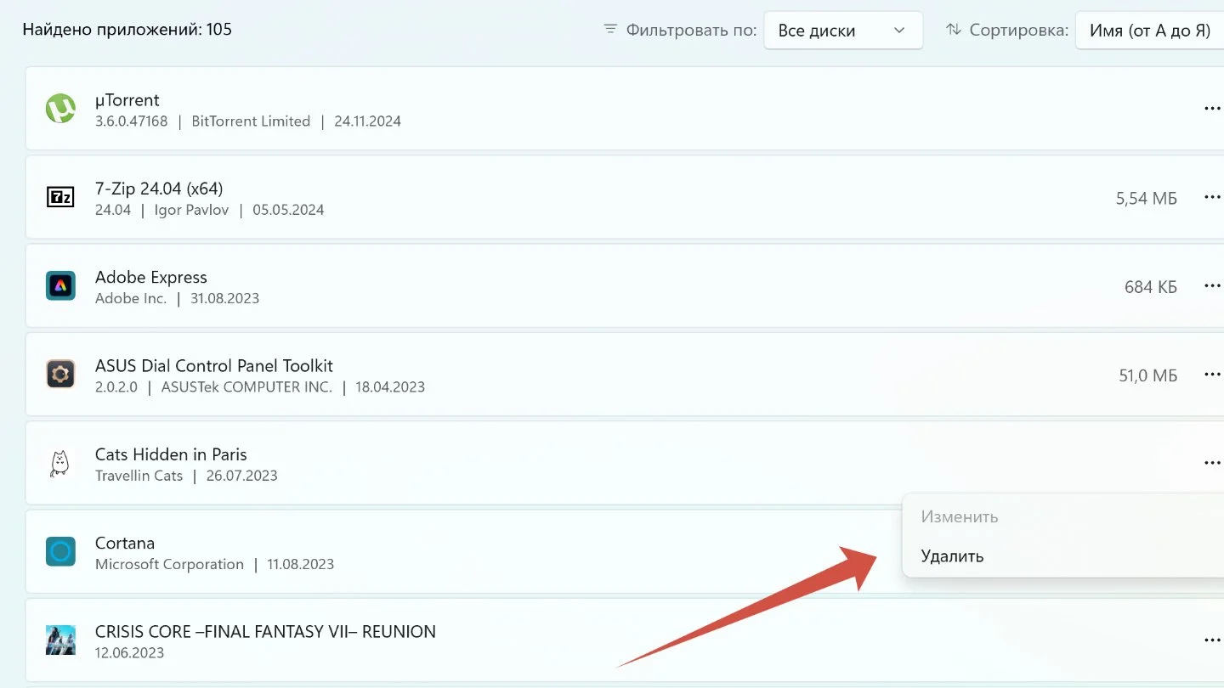Open the ASUS Dial Toolkit three-dot options menu
The image size is (1224, 688).
[1212, 374]
